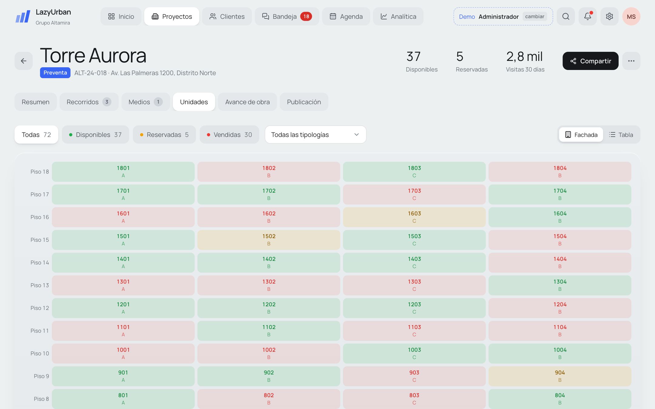
Task: Click cambiar to switch demo role
Action: tap(534, 16)
